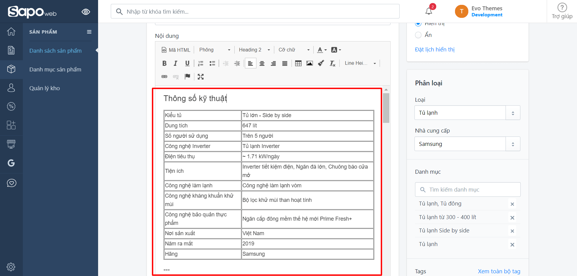Click the Bold formatting icon

click(164, 63)
